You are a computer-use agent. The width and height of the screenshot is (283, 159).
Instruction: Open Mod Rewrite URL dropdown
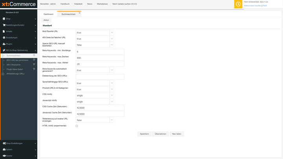112,33
